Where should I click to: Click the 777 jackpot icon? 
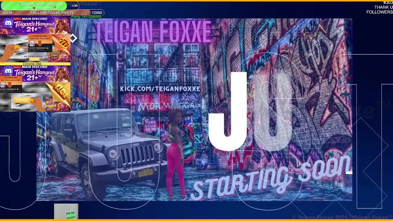coord(64,44)
